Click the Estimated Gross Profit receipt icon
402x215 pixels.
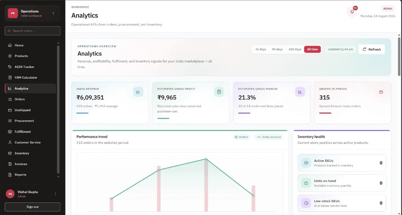coord(219,92)
